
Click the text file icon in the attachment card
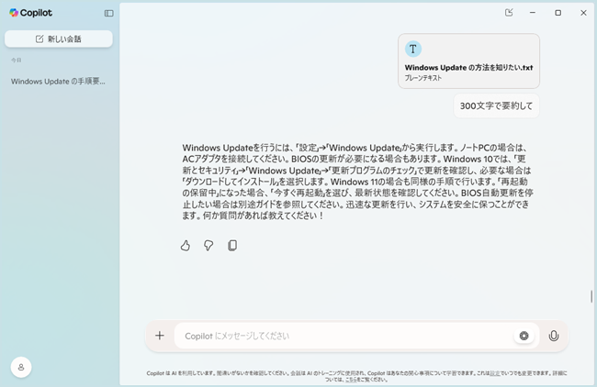(413, 49)
